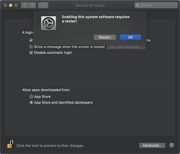Image resolution: width=180 pixels, height=154 pixels.
Task: Enable Show a message when screen is locked
Action: pos(31,47)
